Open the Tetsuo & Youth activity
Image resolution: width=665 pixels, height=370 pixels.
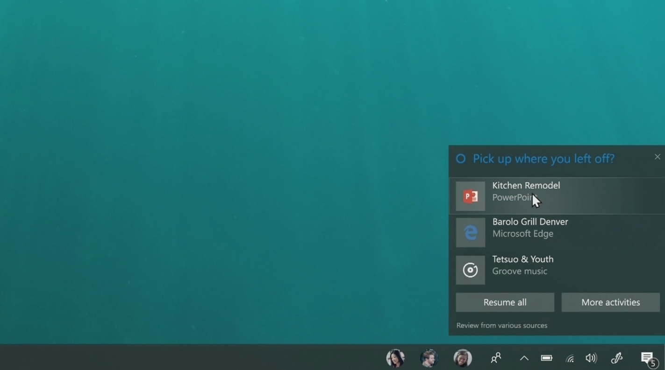click(557, 269)
